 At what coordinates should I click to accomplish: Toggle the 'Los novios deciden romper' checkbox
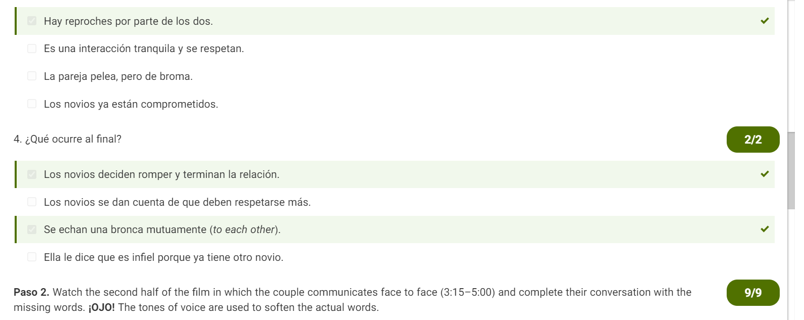coord(32,174)
